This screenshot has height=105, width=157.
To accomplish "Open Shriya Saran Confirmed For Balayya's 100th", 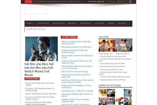I will (x=77, y=57).
